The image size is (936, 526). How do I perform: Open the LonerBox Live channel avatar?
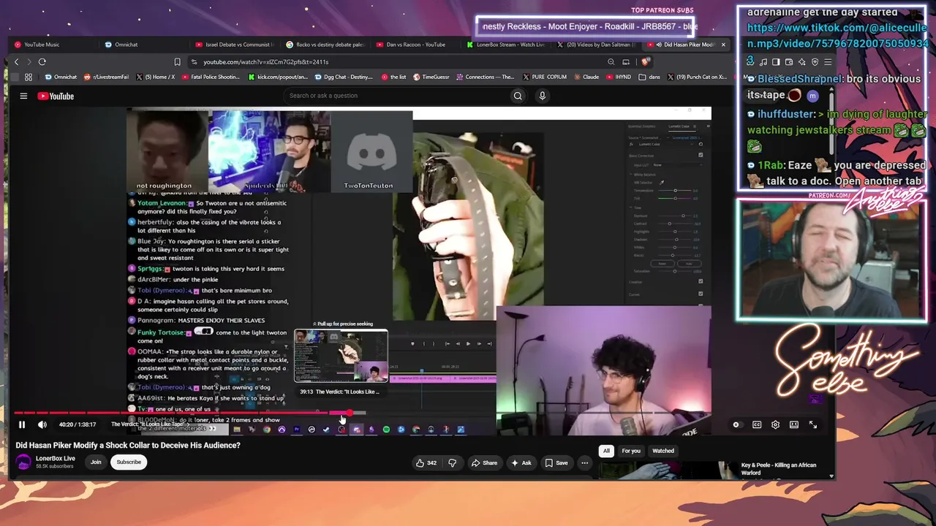[24, 462]
